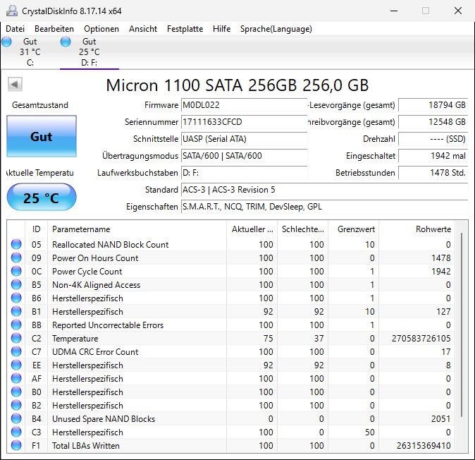
Task: Click the Eigenschaften field with S.M.A.R.T., NCQ
Action: point(325,207)
